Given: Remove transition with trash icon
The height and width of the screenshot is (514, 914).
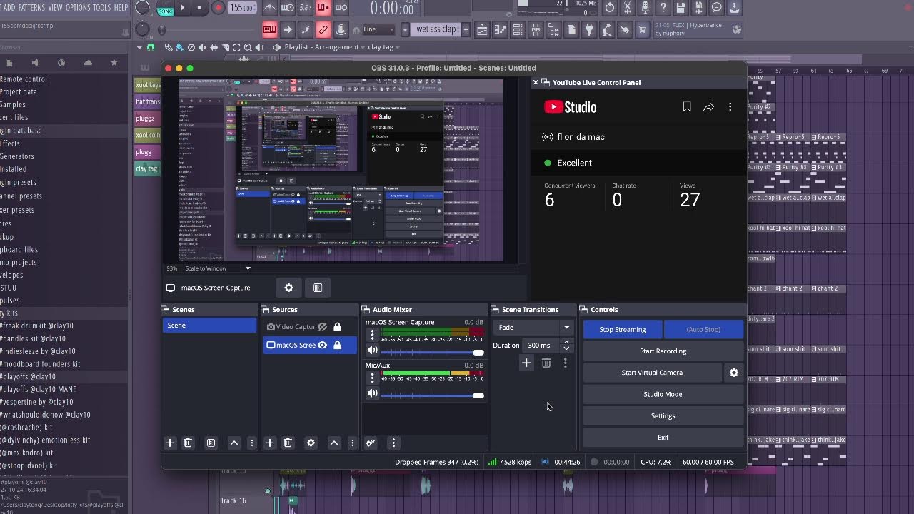Looking at the screenshot, I should pos(546,363).
